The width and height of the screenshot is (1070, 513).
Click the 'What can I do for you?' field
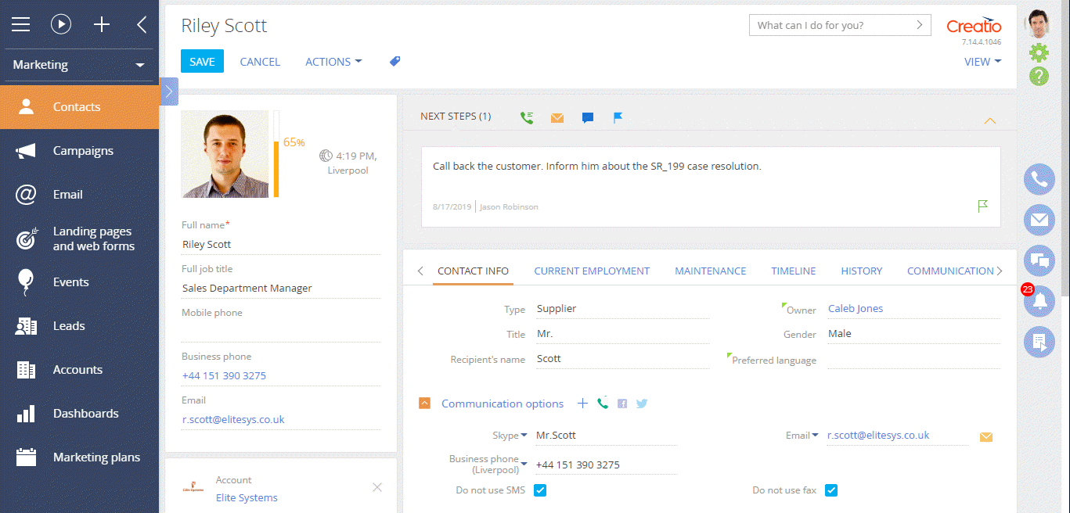(x=830, y=24)
